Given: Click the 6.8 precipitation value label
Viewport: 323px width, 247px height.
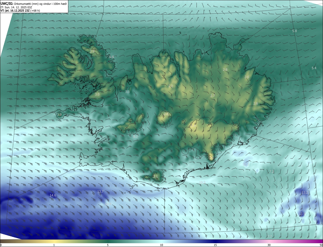Looking at the screenshot, I should (112, 57).
